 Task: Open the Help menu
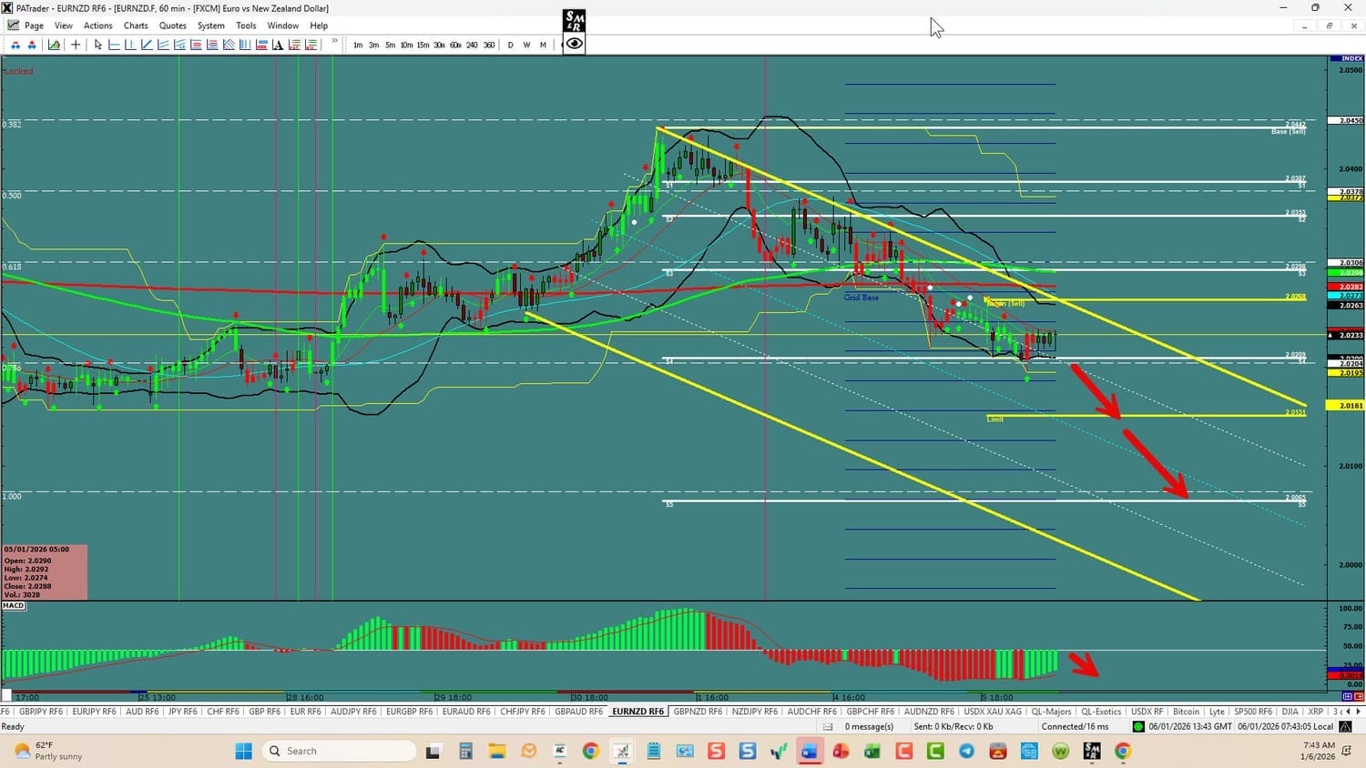[x=319, y=25]
